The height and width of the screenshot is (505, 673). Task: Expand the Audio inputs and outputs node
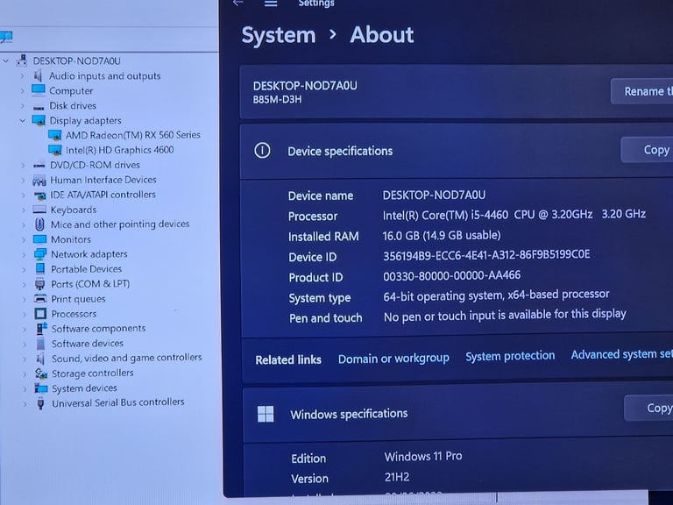pyautogui.click(x=22, y=76)
